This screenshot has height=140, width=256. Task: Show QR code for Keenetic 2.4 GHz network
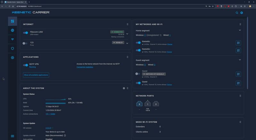(238, 43)
